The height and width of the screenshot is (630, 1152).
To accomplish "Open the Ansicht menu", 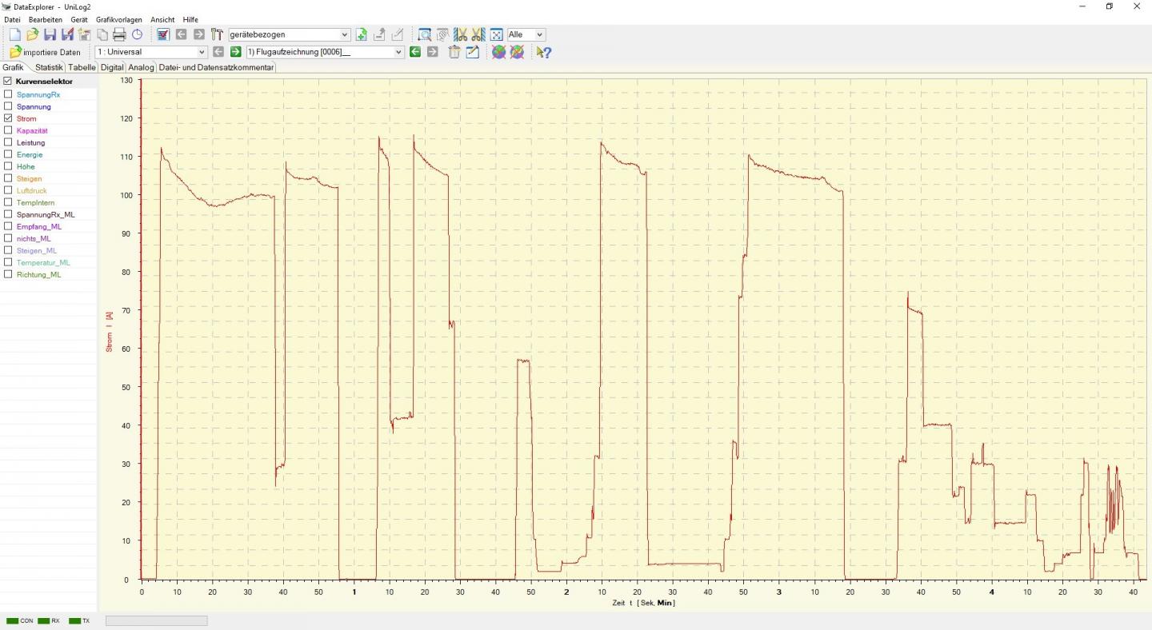I will 162,19.
